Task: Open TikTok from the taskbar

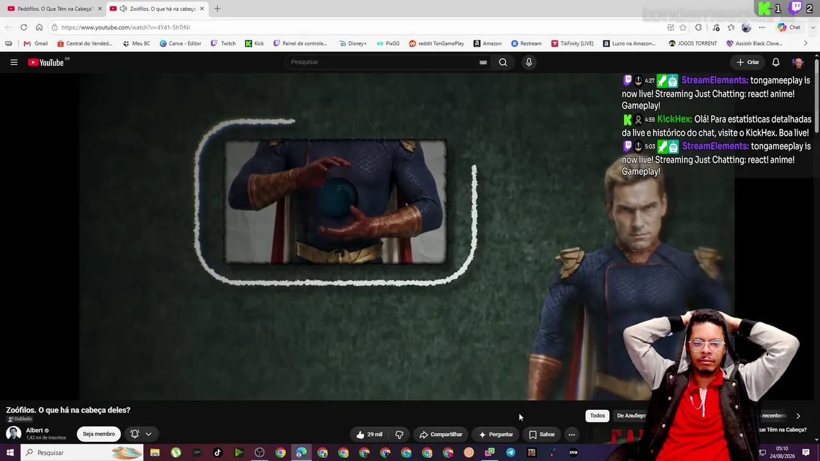Action: coord(217,453)
